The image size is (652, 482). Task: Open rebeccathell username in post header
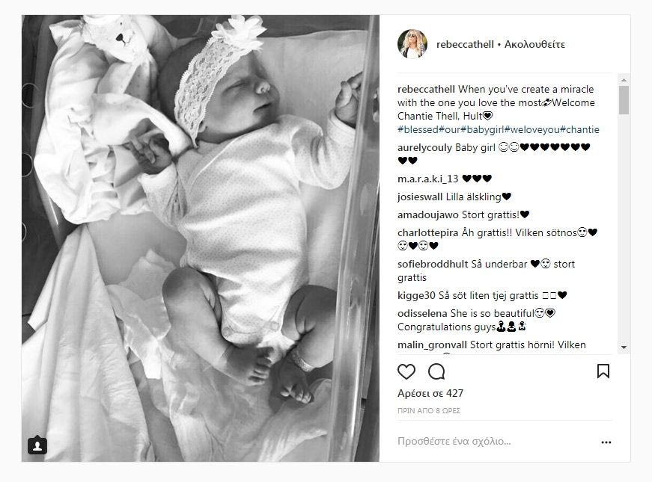(465, 44)
